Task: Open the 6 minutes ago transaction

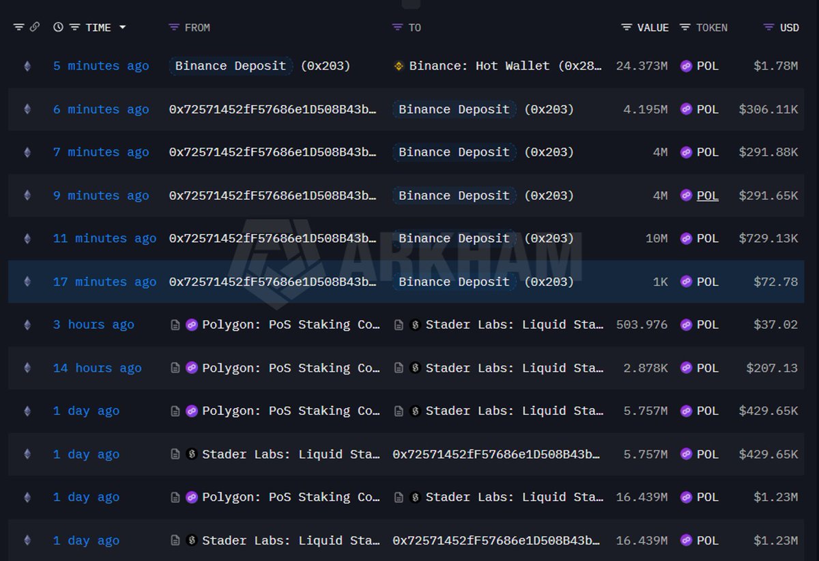Action: click(101, 109)
